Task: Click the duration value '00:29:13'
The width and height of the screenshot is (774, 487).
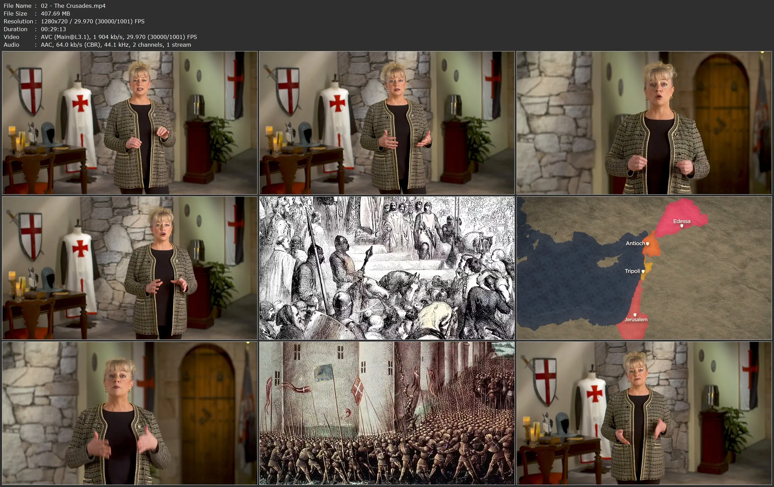Action: tap(53, 29)
